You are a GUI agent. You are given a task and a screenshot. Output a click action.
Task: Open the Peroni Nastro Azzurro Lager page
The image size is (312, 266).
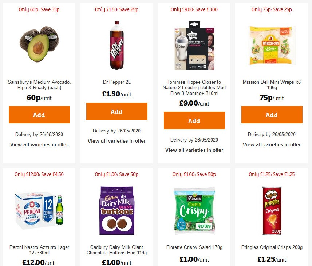pyautogui.click(x=39, y=250)
